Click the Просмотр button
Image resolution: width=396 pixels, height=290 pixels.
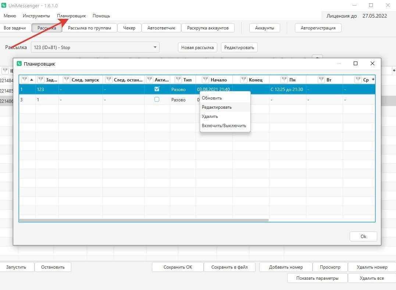tap(330, 267)
